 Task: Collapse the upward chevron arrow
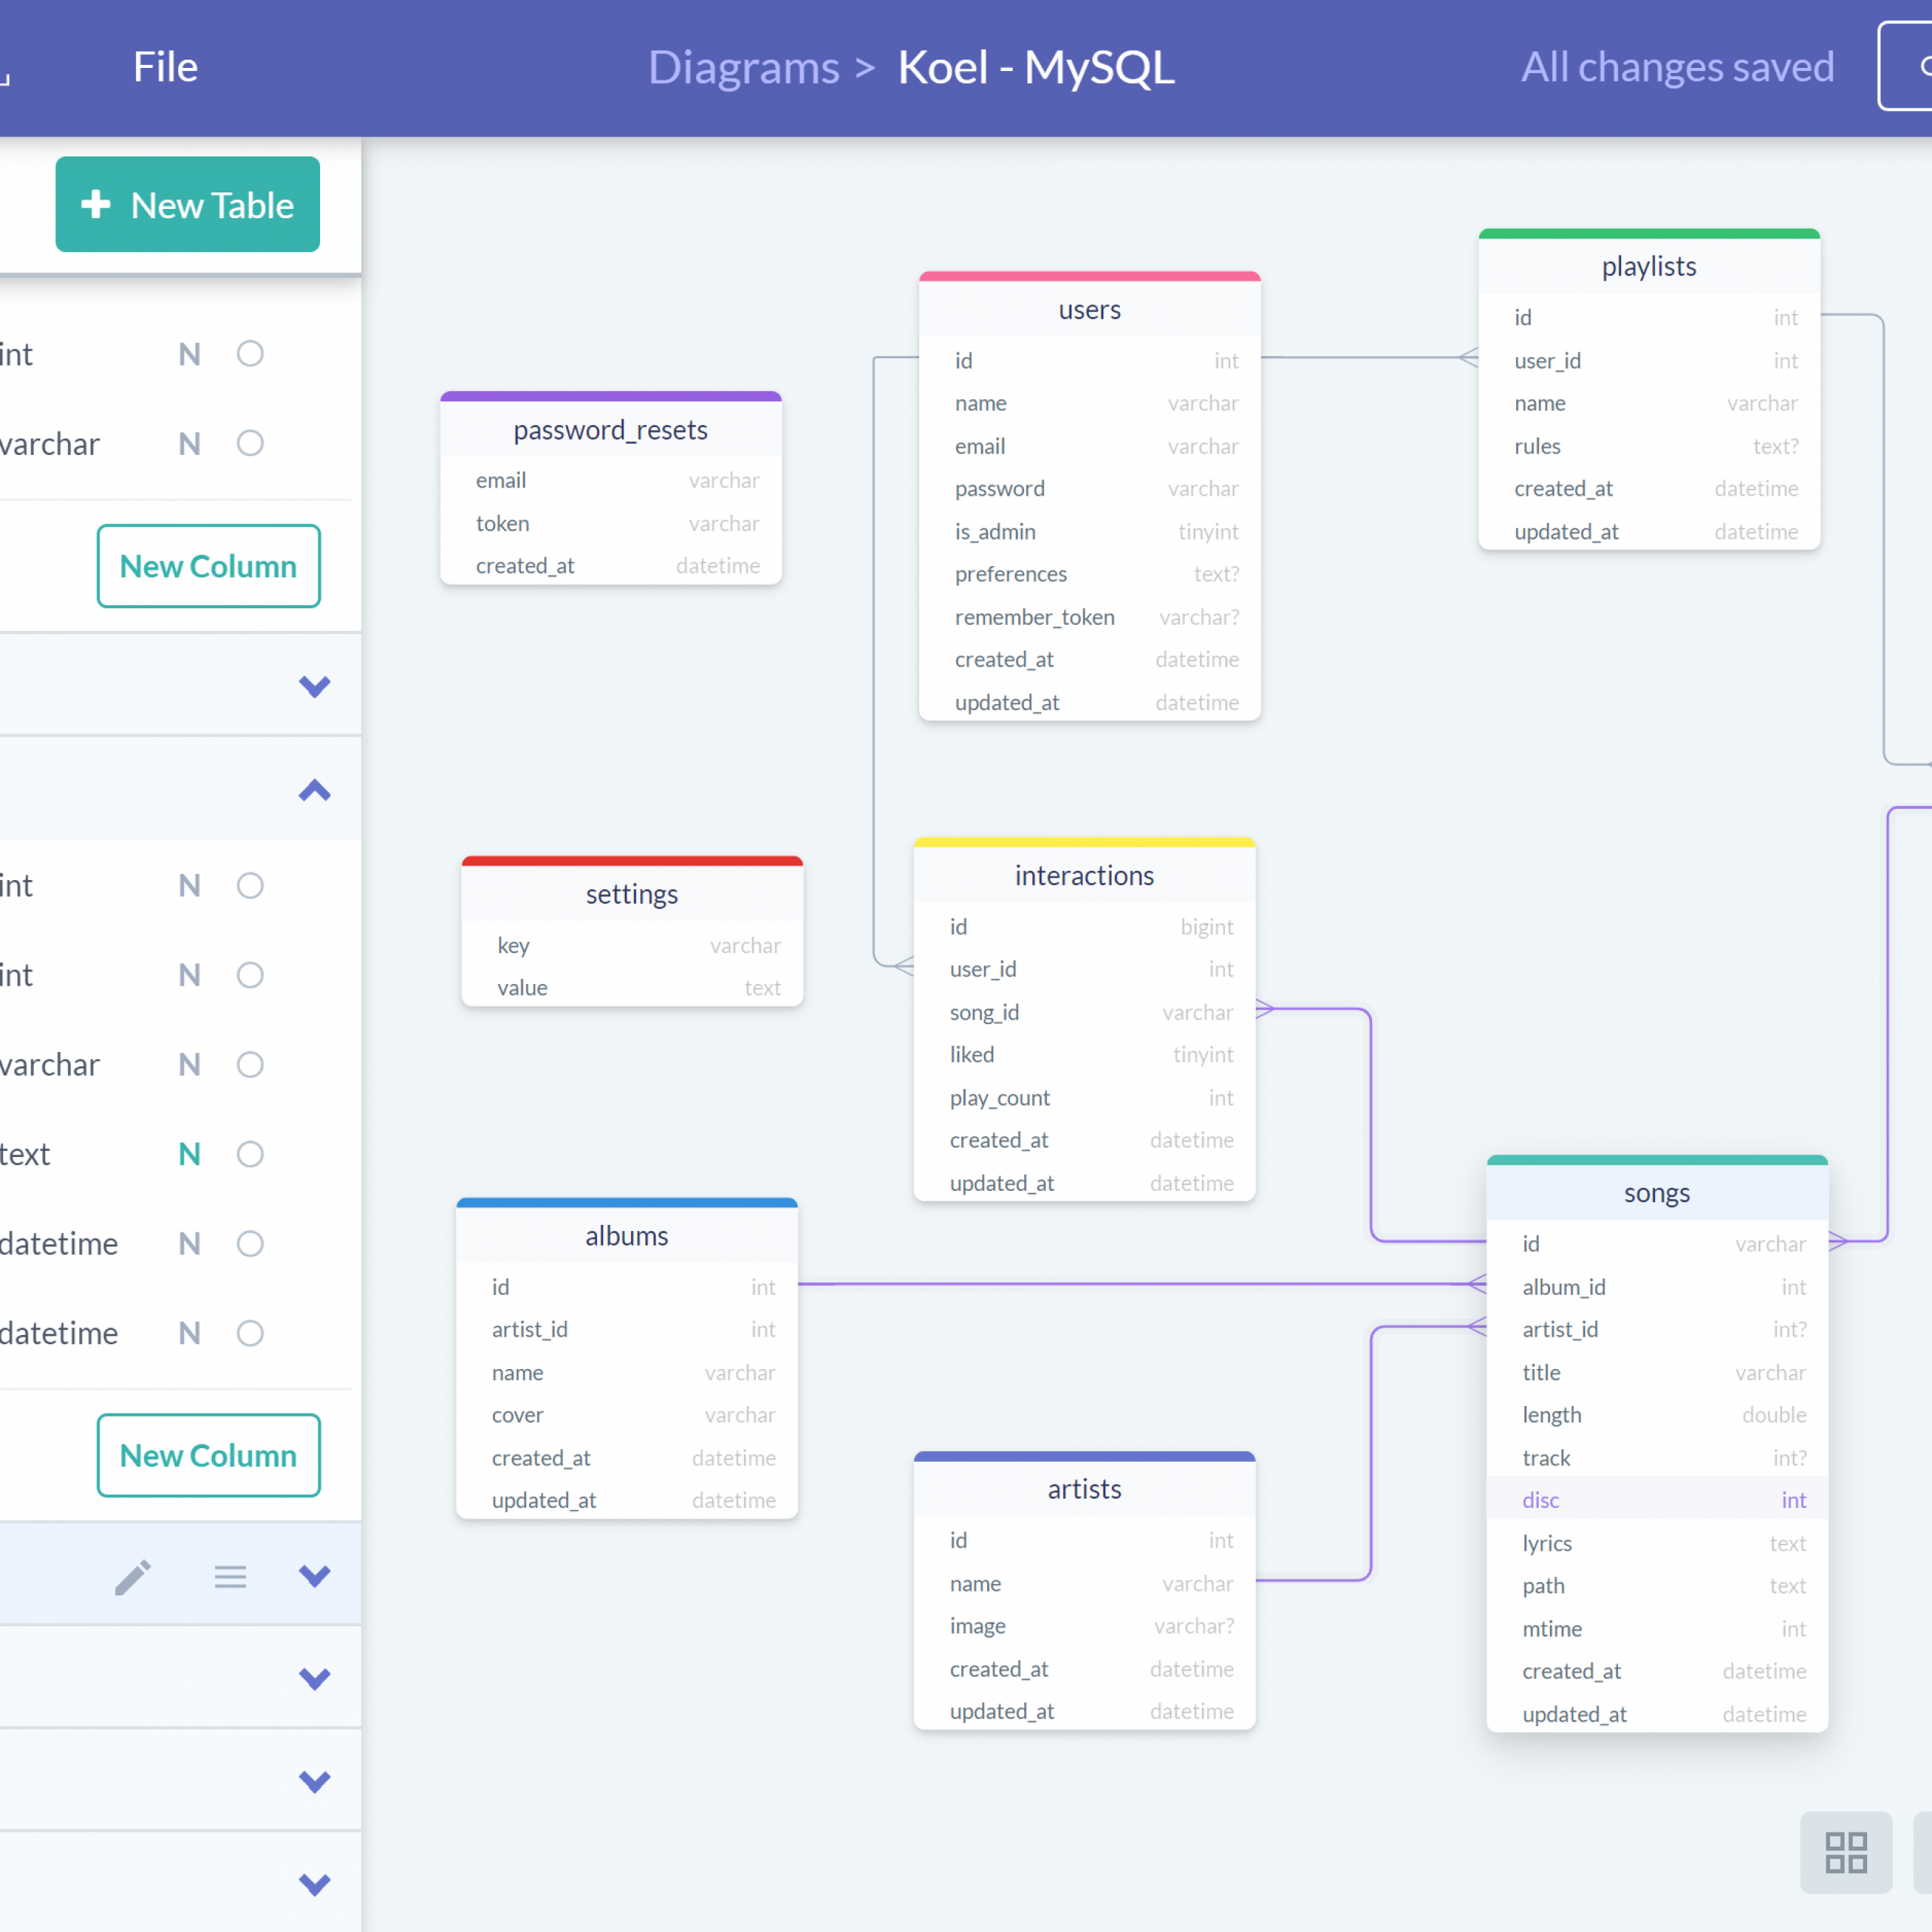[x=313, y=792]
